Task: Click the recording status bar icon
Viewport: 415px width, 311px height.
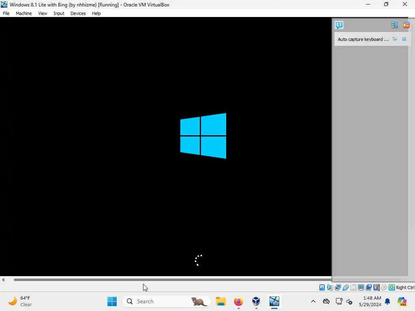Action: tap(368, 288)
